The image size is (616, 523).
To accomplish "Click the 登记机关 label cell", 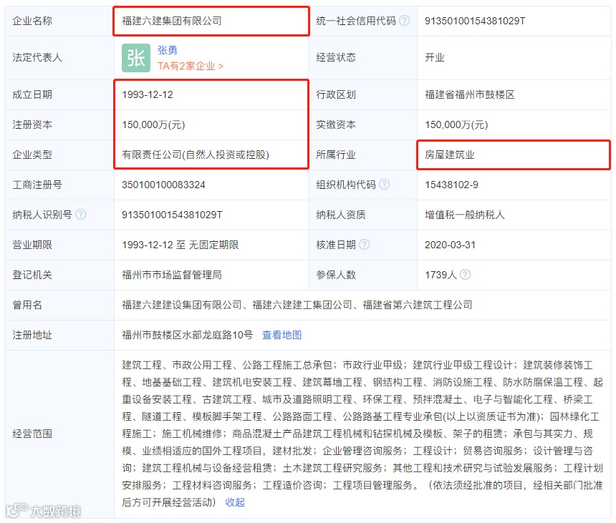I will pos(59,275).
